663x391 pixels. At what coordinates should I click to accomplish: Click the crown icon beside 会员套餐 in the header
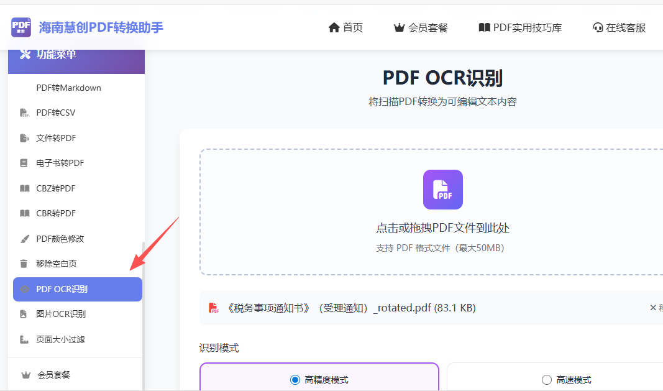399,28
